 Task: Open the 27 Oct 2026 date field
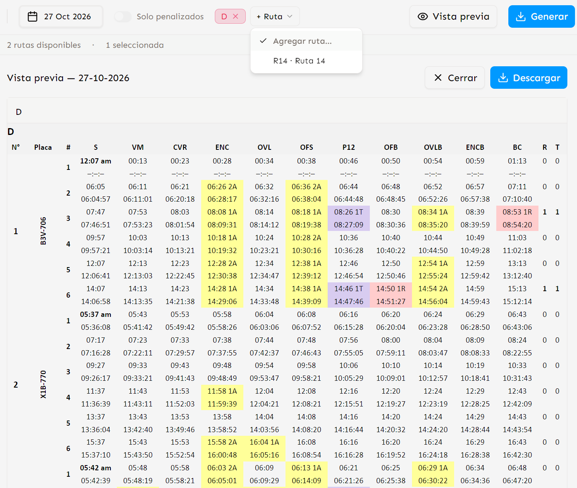61,16
